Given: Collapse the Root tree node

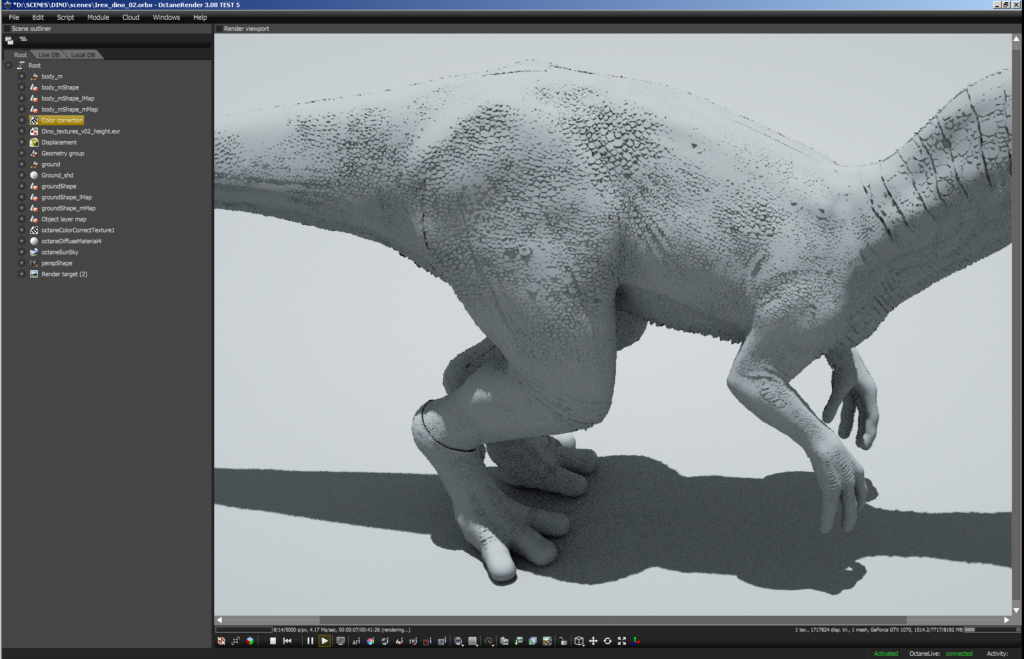Looking at the screenshot, I should click(x=9, y=65).
